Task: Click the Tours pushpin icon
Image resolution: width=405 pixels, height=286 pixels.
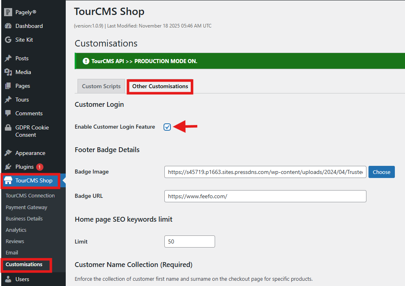Action: point(8,100)
